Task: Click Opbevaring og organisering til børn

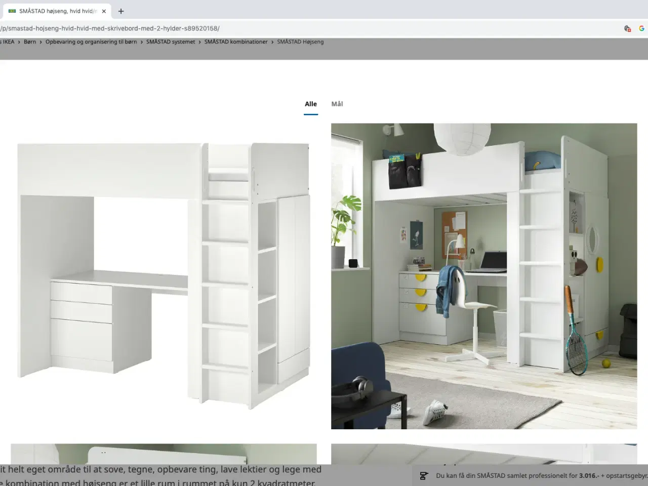Action: point(91,42)
